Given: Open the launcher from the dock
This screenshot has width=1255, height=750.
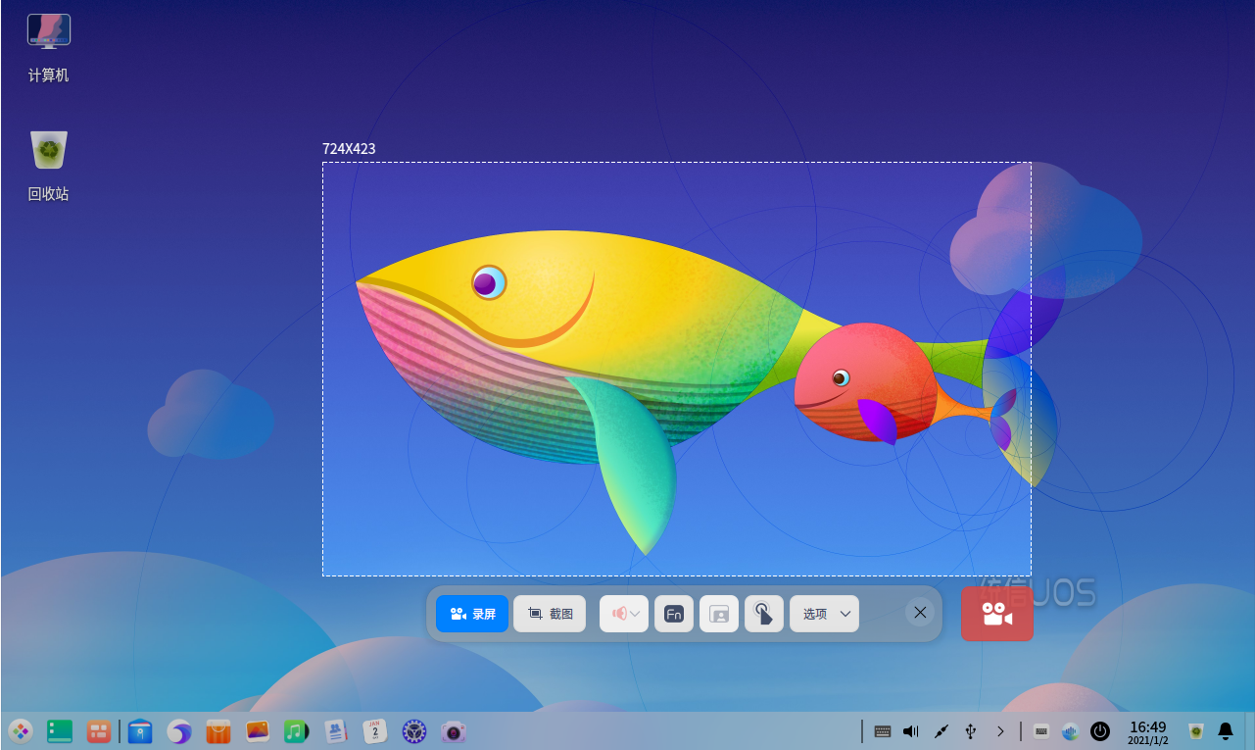Looking at the screenshot, I should click(21, 730).
